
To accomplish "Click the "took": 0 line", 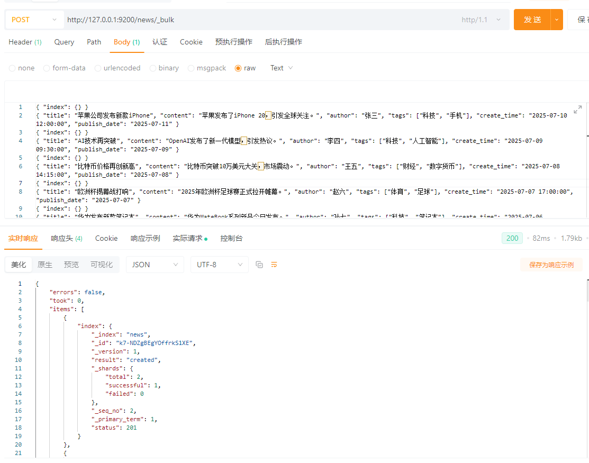I will [67, 301].
